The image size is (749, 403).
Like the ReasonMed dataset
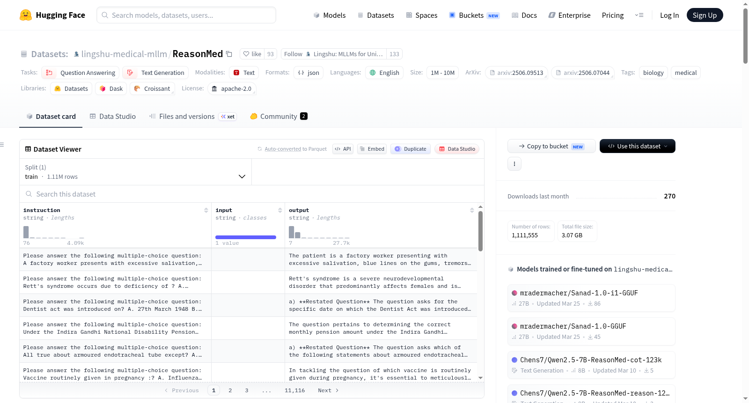tap(252, 54)
